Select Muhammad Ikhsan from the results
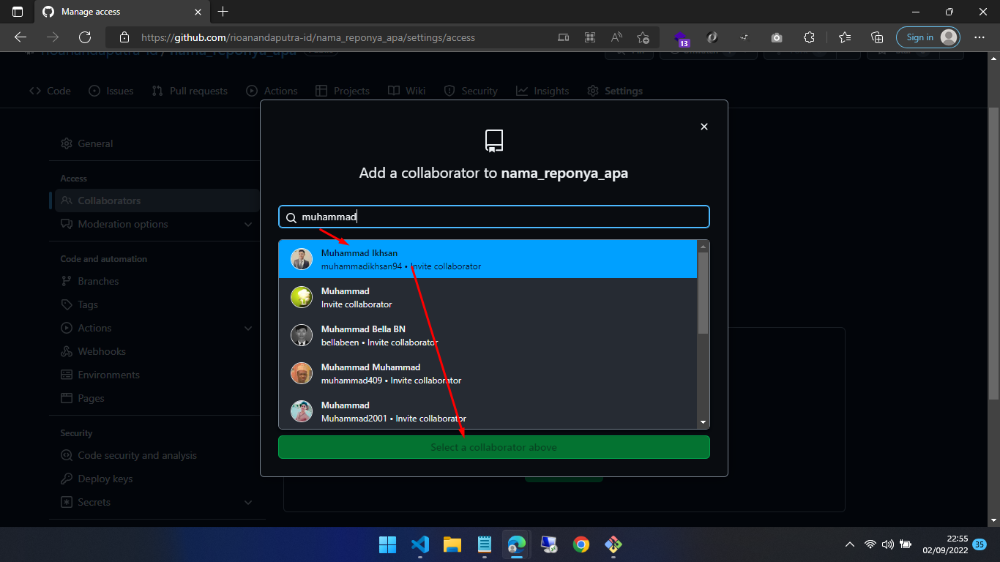1000x562 pixels. click(x=488, y=259)
